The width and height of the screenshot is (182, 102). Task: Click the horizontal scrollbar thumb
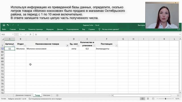pos(142,95)
